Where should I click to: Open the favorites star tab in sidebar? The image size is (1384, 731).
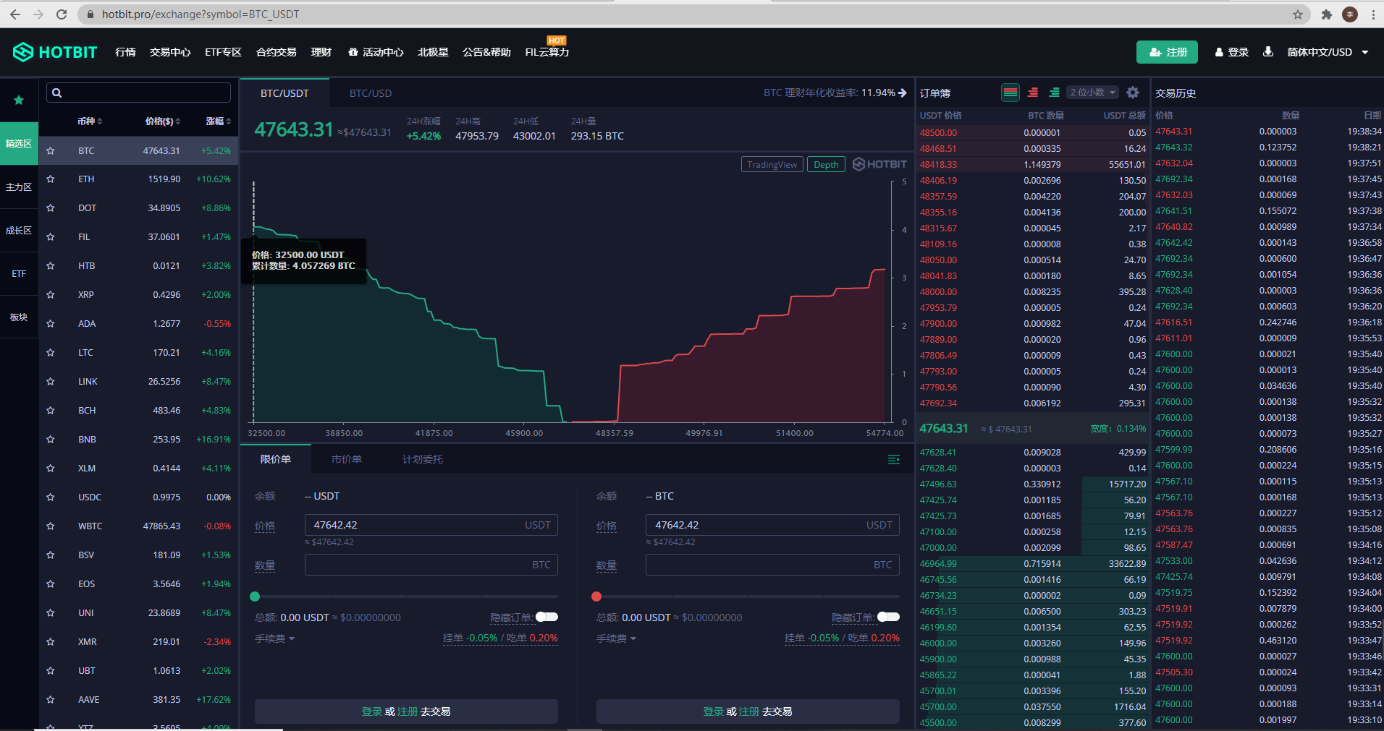tap(19, 100)
